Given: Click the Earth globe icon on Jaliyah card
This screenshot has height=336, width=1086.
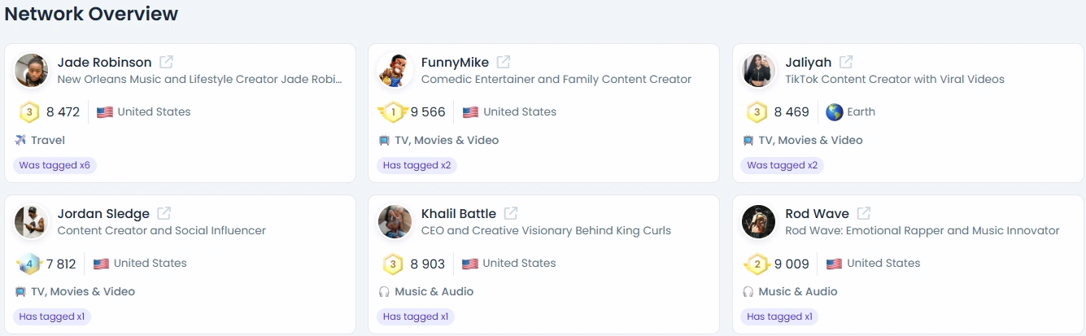Looking at the screenshot, I should coord(834,112).
